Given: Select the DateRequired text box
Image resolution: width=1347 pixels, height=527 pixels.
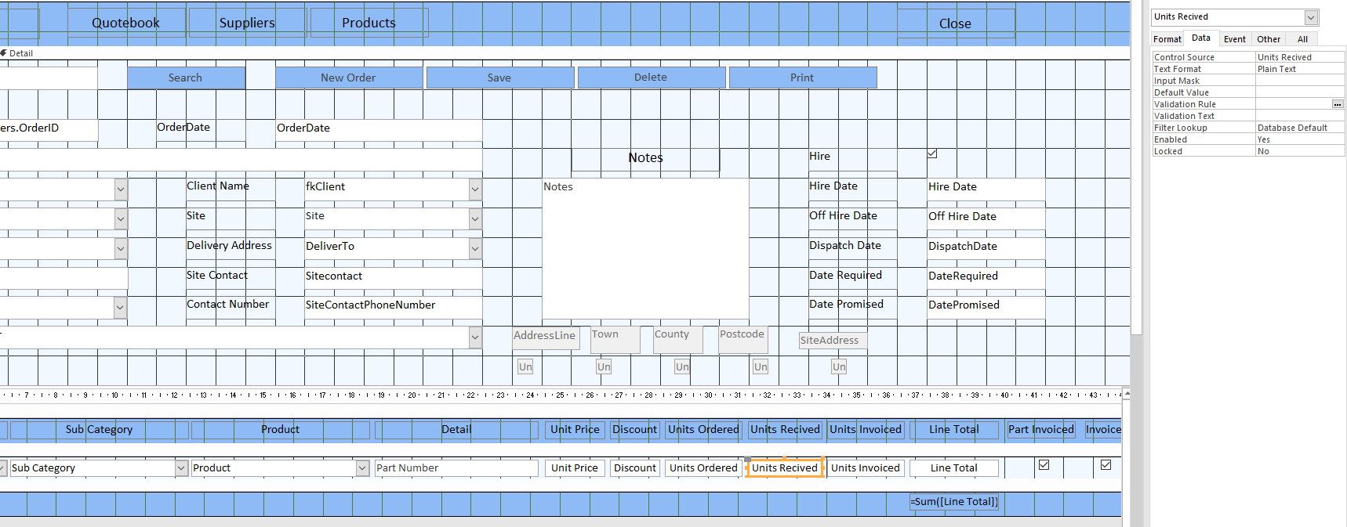Looking at the screenshot, I should tap(986, 278).
